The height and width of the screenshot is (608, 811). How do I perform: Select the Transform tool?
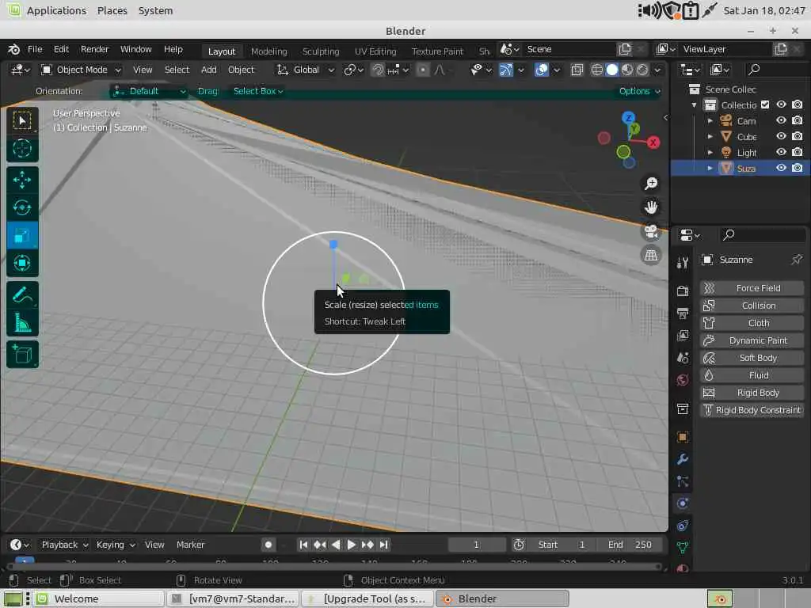coord(21,263)
